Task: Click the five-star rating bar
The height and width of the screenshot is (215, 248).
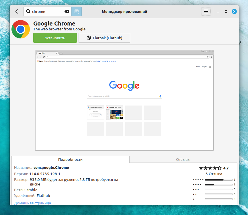Action: (x=218, y=180)
